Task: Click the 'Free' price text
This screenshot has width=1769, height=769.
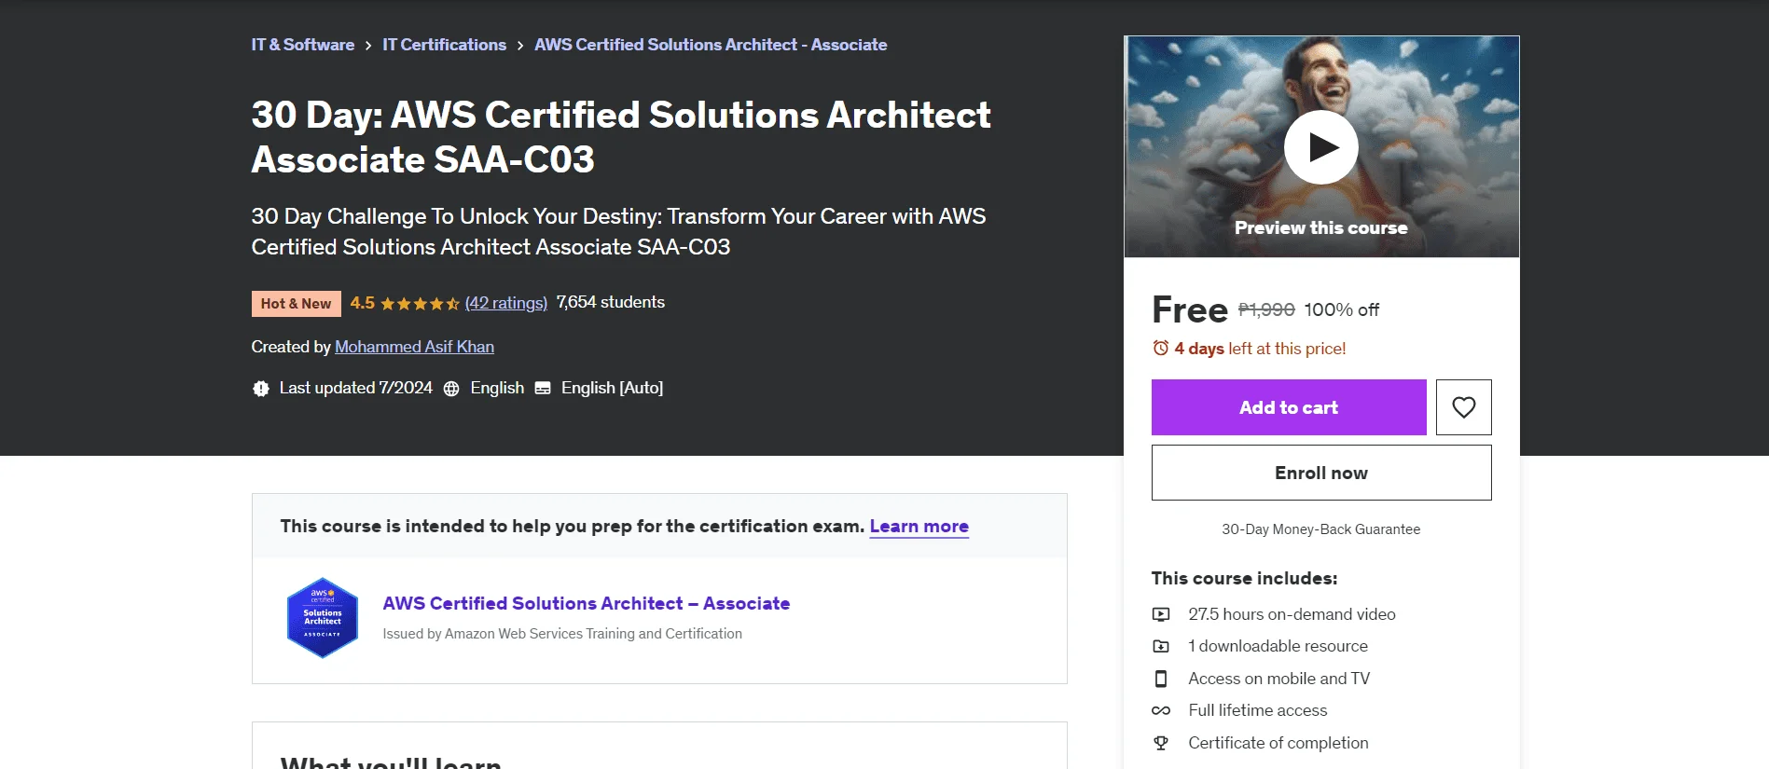Action: [1190, 309]
